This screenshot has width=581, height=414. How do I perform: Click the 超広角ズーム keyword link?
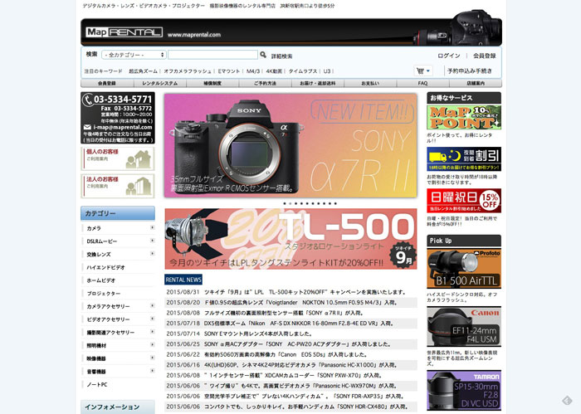(x=143, y=71)
